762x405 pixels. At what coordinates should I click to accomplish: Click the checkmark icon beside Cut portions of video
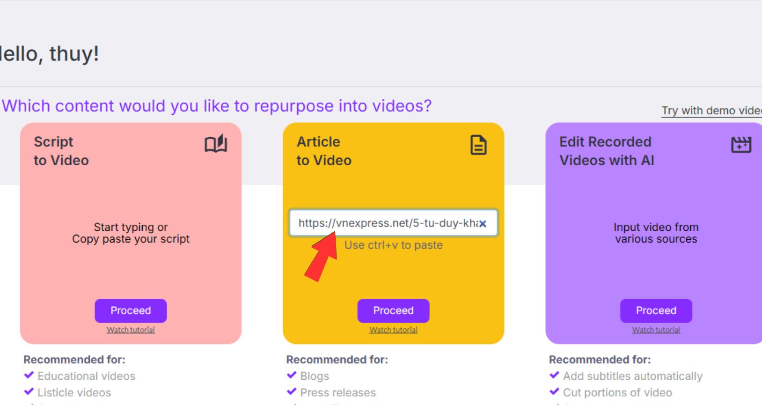click(555, 391)
